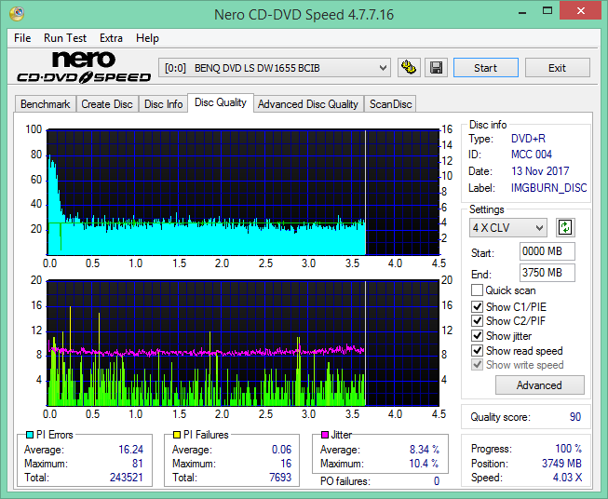Click the Exit button

point(557,68)
